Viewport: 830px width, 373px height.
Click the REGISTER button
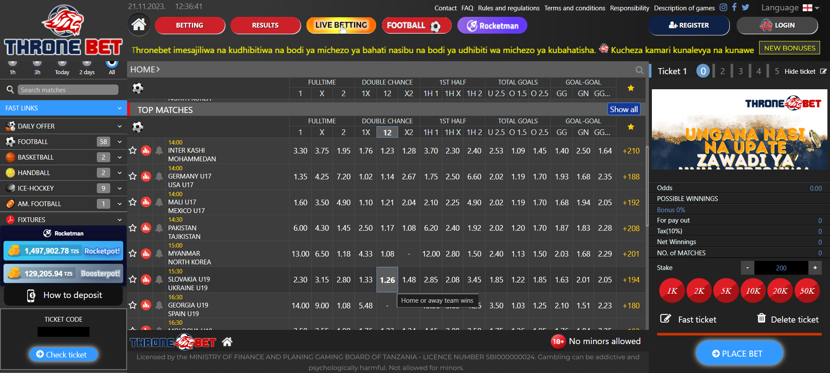(x=689, y=25)
